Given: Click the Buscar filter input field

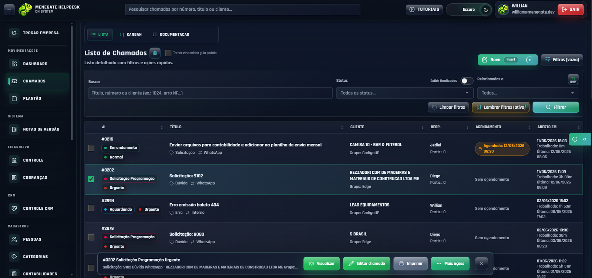Looking at the screenshot, I should point(210,93).
